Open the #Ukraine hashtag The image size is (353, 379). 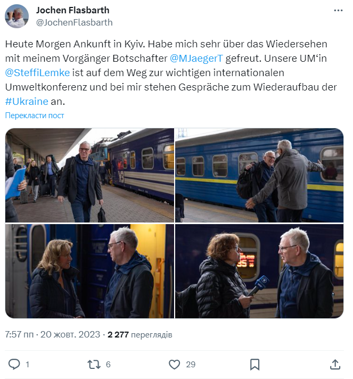(27, 101)
